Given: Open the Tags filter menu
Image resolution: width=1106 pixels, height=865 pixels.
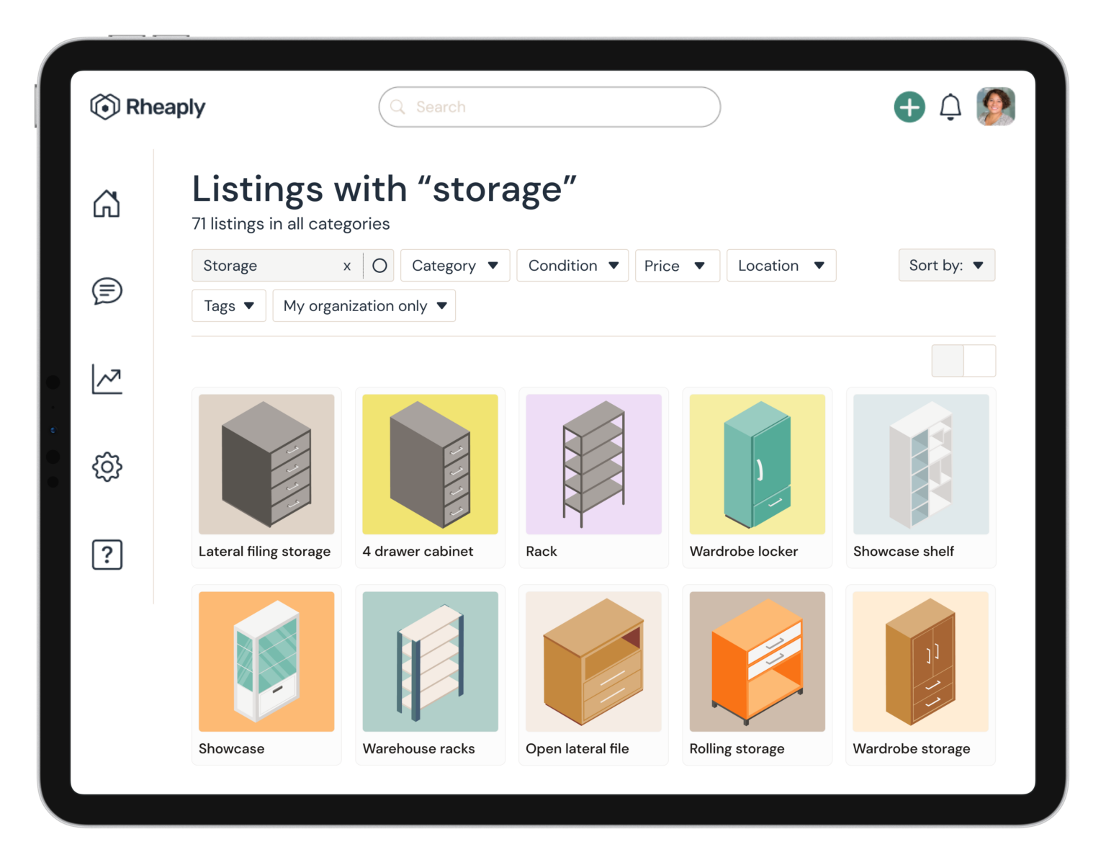Looking at the screenshot, I should [x=228, y=305].
